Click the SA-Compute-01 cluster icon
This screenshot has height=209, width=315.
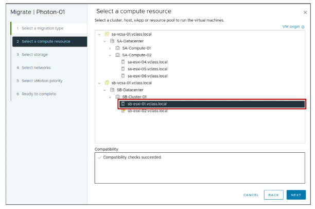117,48
